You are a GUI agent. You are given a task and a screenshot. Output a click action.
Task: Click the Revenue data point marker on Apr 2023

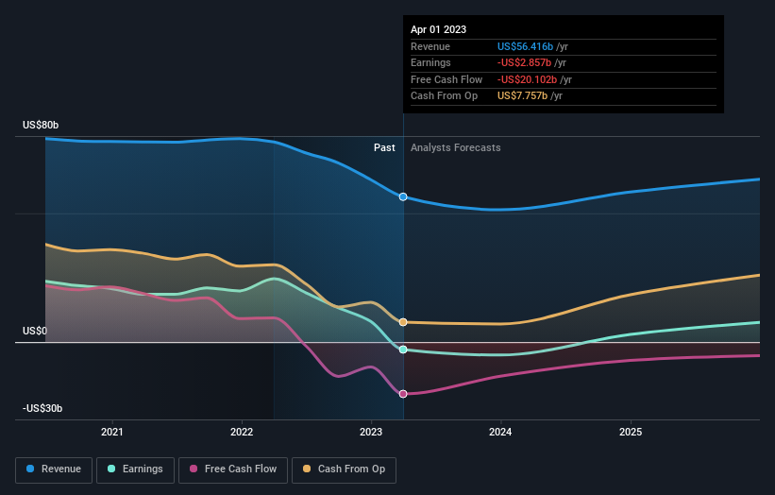[x=403, y=196]
